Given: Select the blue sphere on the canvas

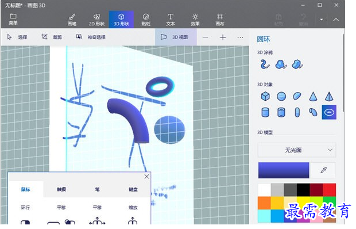Looking at the screenshot, I should point(169,130).
